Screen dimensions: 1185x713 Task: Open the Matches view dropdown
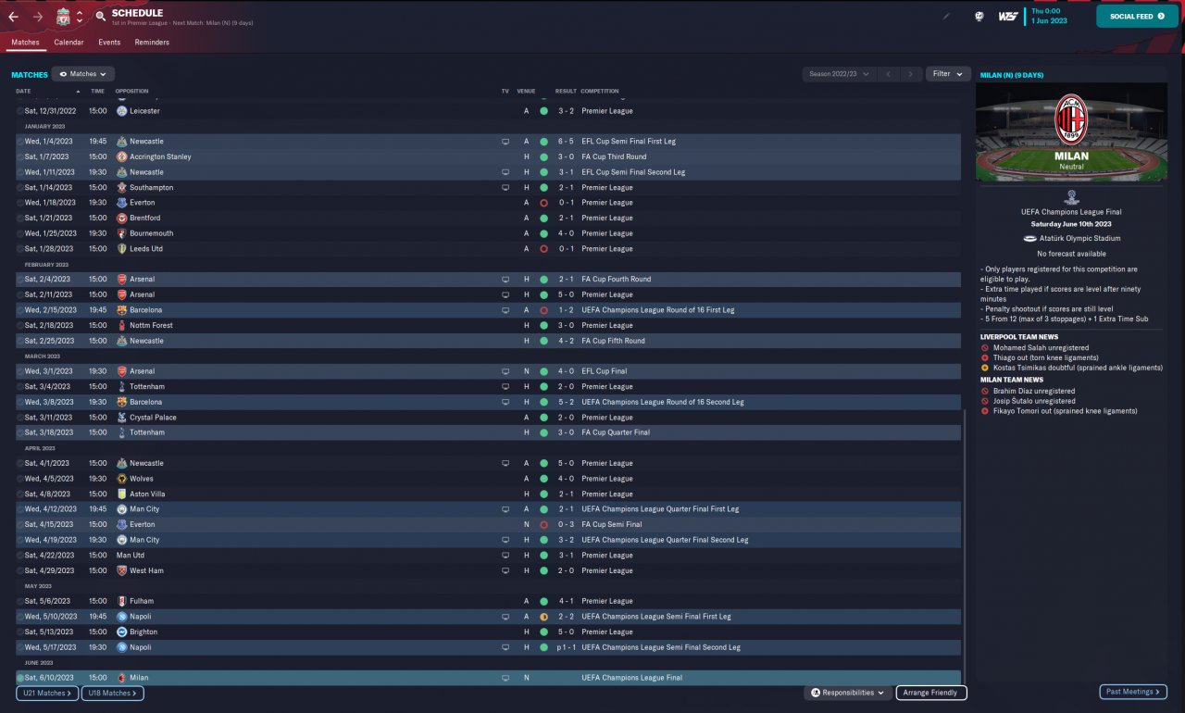click(83, 74)
